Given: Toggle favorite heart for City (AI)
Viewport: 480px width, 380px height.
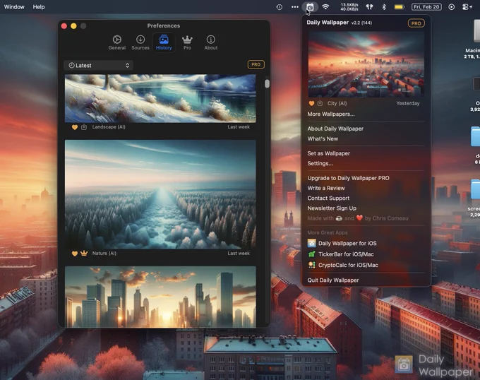Looking at the screenshot, I should click(311, 104).
